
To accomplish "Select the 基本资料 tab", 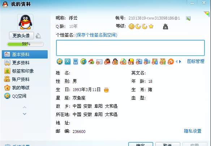I will (25, 54).
